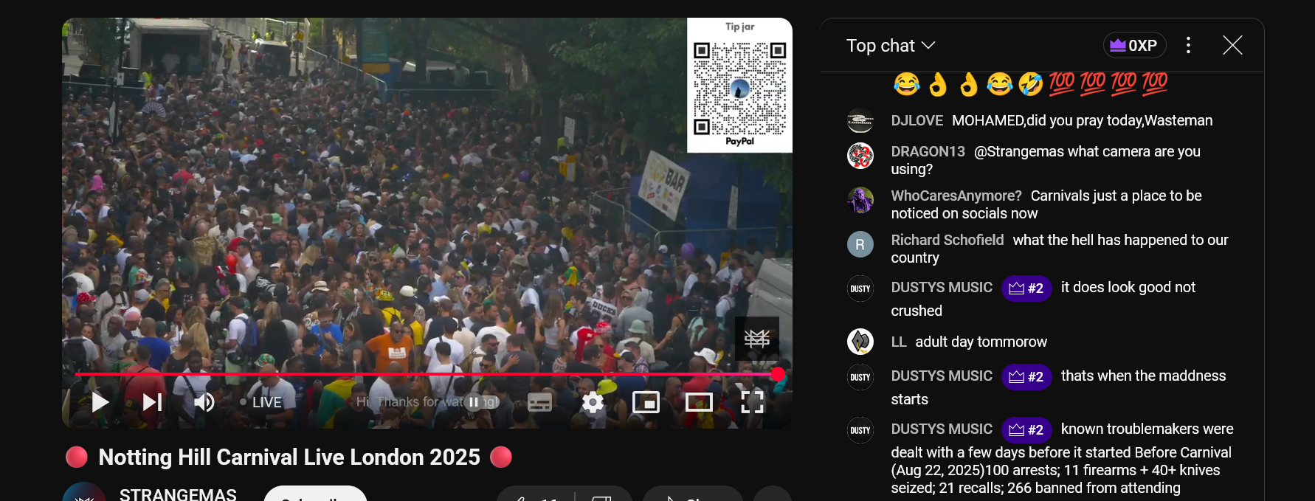Open DJLOVE's profile avatar
The image size is (1315, 501).
(860, 120)
